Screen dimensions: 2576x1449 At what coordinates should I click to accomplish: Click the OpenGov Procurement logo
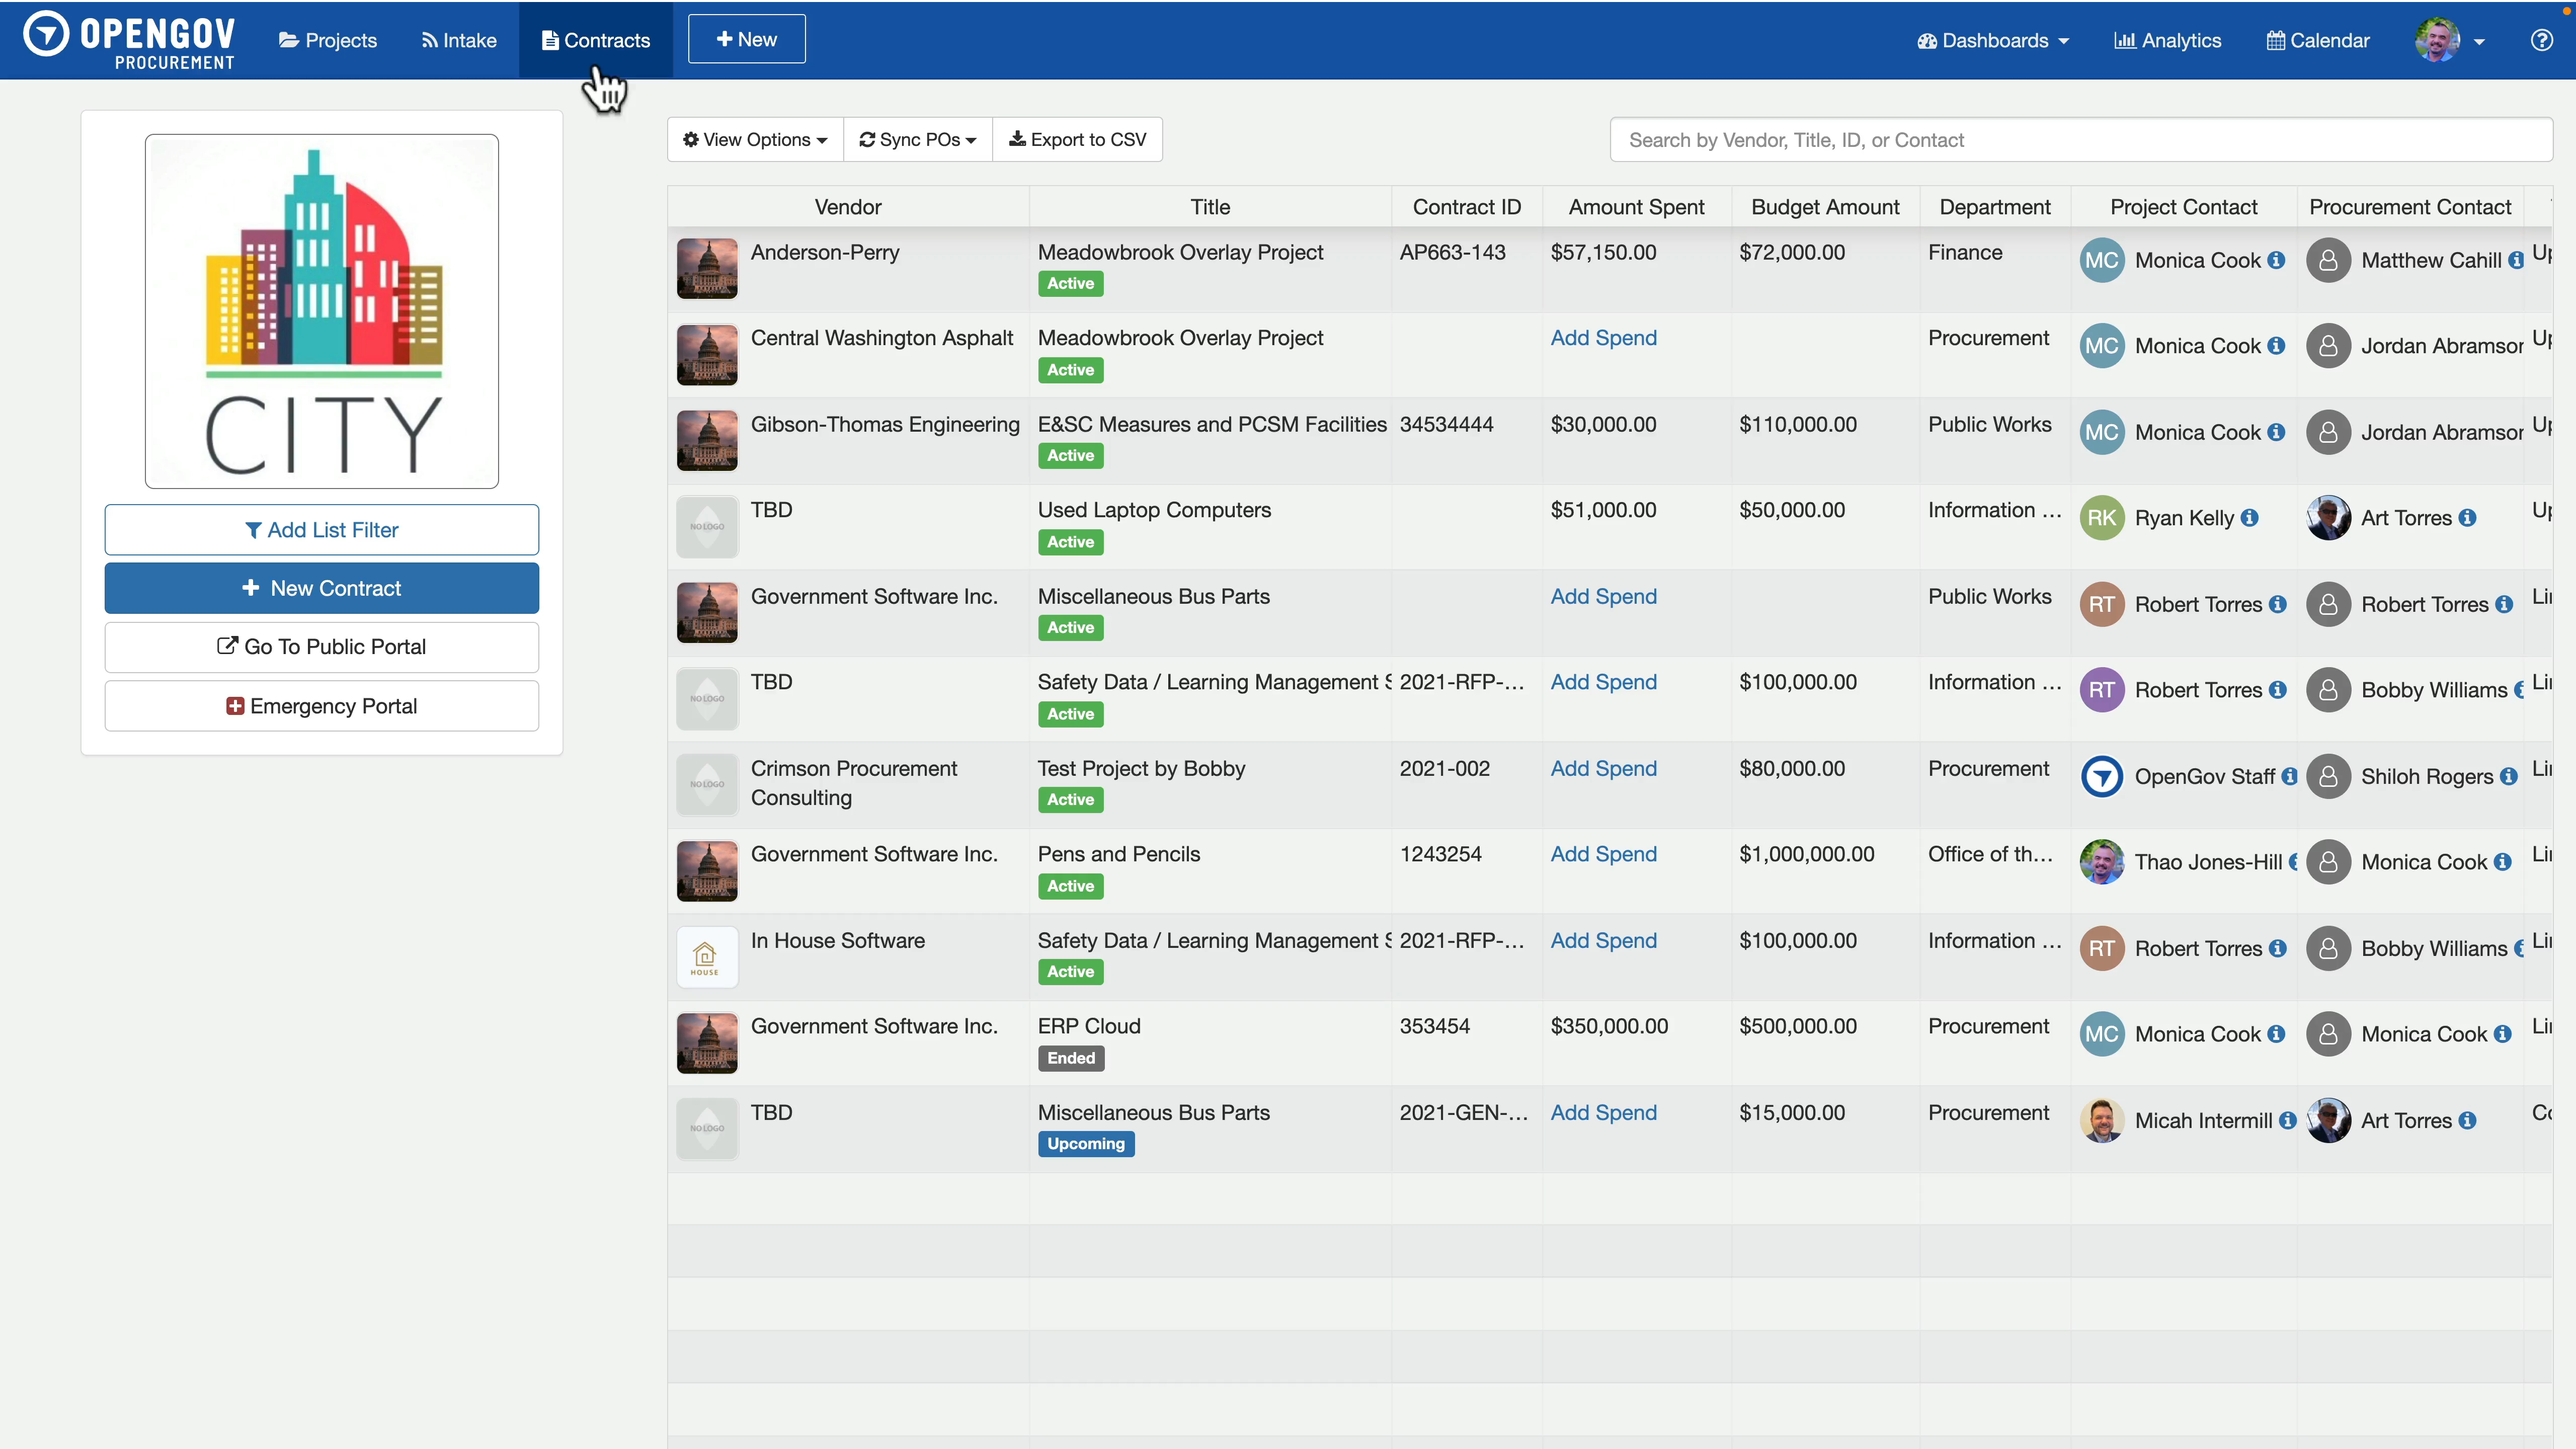coord(129,40)
